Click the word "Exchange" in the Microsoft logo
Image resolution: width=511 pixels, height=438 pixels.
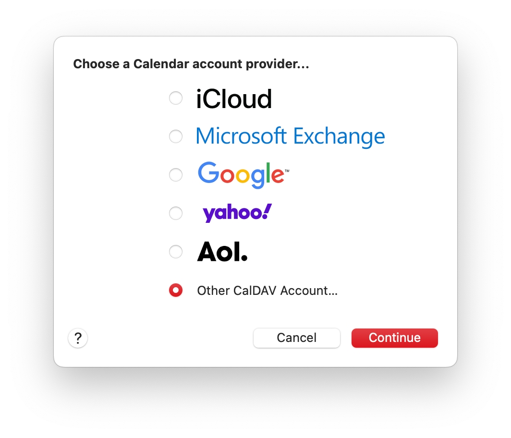pyautogui.click(x=339, y=136)
